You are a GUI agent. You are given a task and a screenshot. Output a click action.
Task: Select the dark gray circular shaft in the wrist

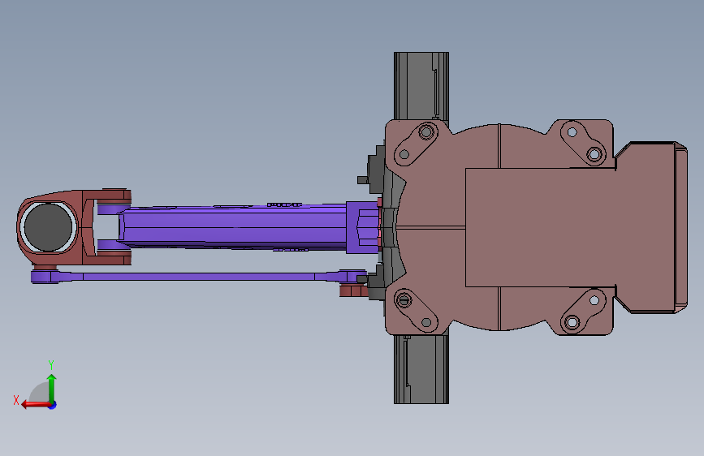point(48,227)
